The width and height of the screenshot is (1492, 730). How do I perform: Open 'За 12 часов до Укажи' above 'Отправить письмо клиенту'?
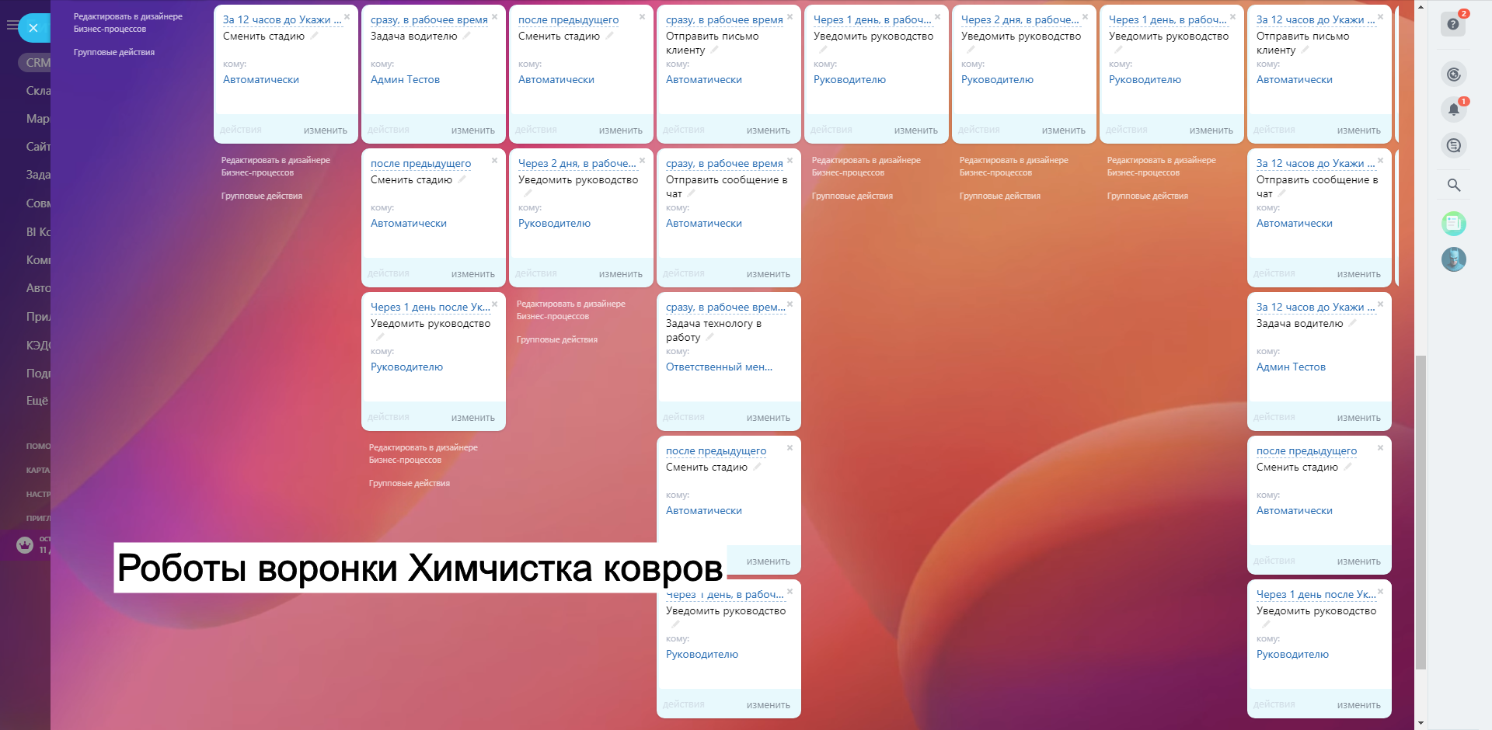[x=1316, y=20]
